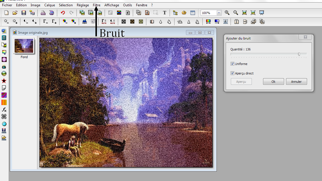Cancel the Ajouter du bruit dialog
322x181 pixels.
click(296, 81)
